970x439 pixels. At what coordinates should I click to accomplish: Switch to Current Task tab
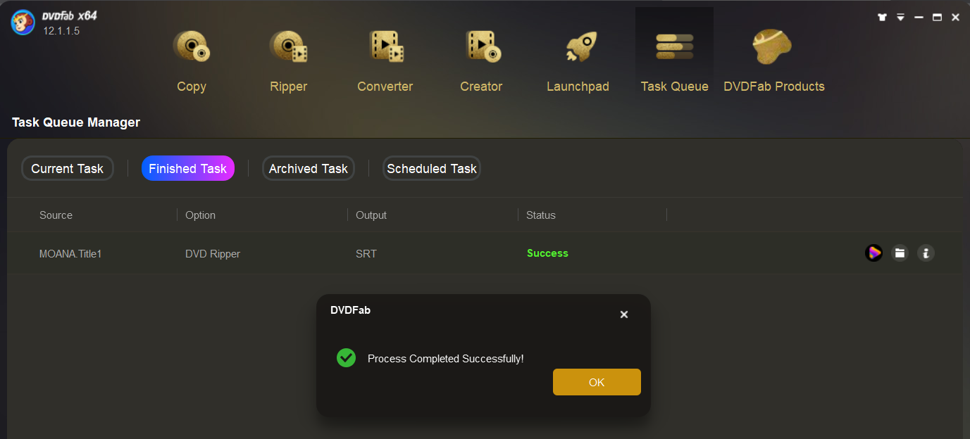67,168
